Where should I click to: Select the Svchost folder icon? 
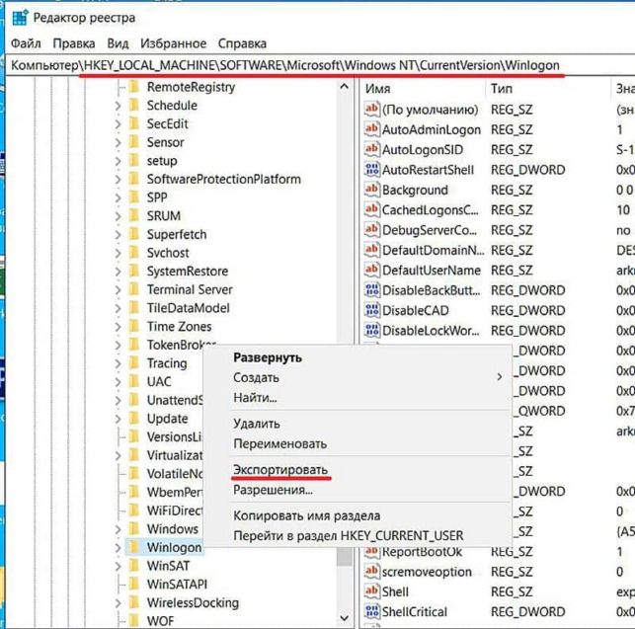click(x=133, y=253)
